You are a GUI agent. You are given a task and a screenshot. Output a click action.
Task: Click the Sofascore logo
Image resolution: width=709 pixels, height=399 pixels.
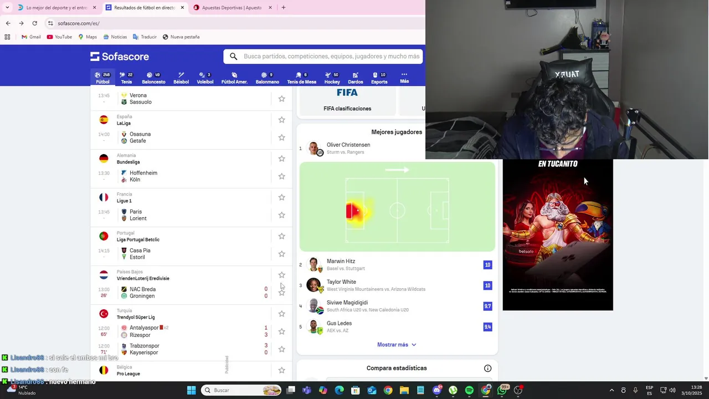(x=120, y=57)
